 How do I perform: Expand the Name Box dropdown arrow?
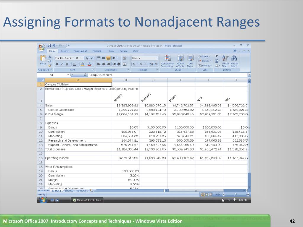[68, 75]
